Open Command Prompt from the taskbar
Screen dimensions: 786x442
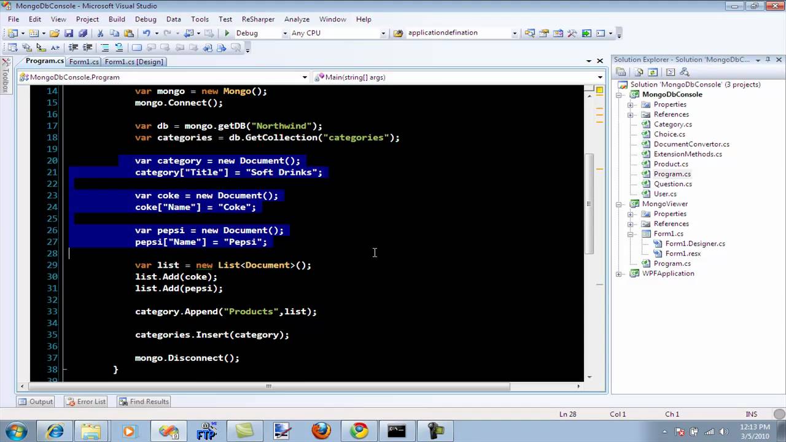(x=397, y=431)
